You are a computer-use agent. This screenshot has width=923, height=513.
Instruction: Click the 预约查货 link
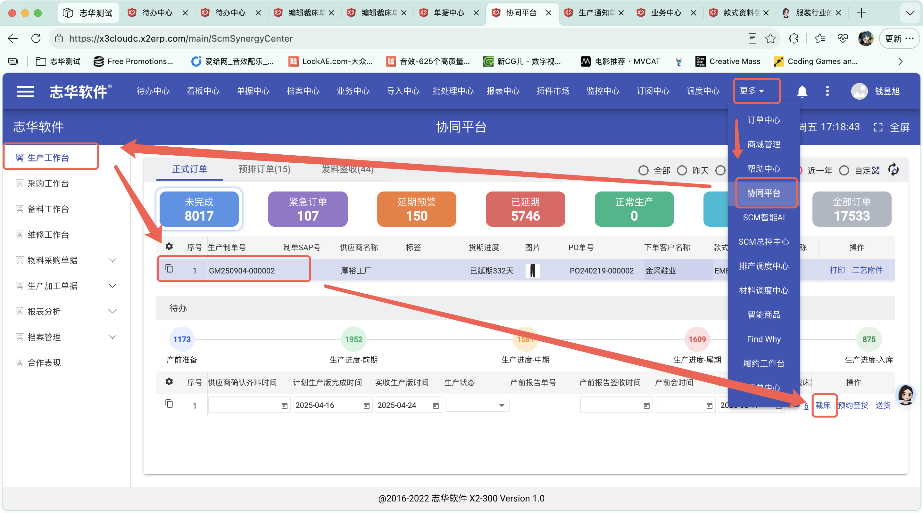853,405
